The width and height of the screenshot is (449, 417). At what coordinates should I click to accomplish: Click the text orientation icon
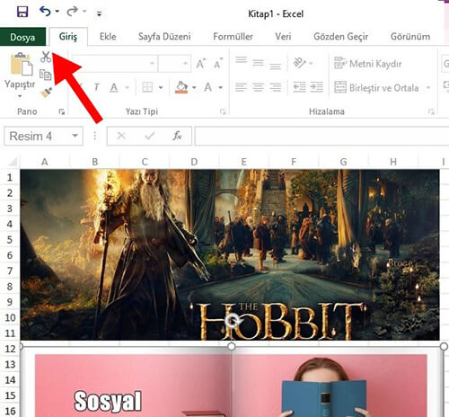point(300,63)
